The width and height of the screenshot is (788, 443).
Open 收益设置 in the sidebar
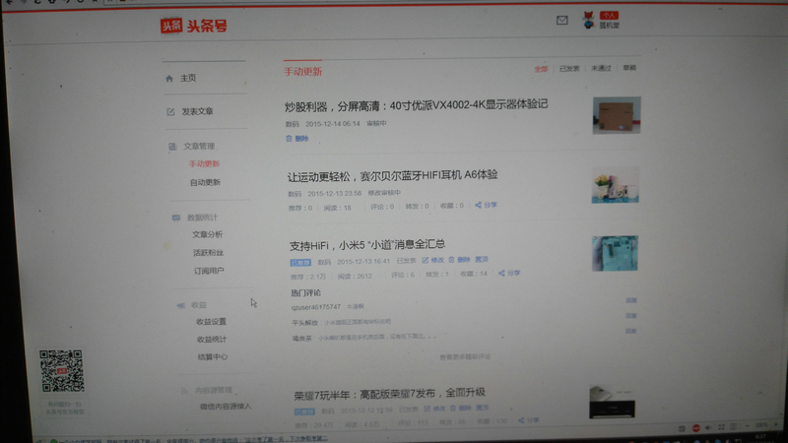tap(211, 322)
